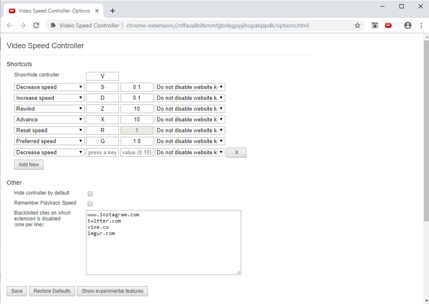Reload the page with the refresh icon
Viewport: 429px width, 304px height.
click(36, 26)
